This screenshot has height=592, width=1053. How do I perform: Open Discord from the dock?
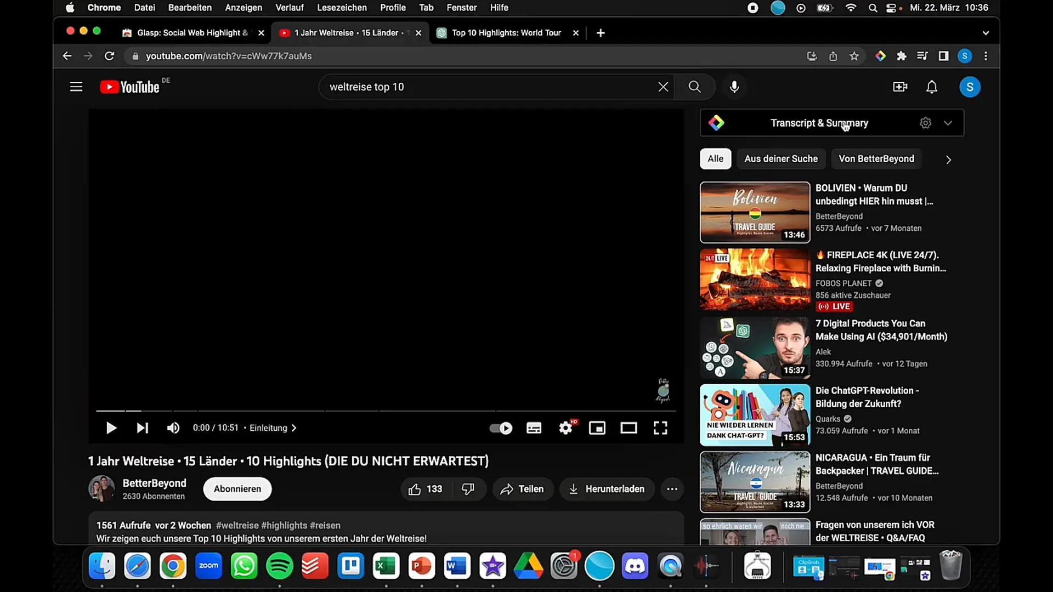click(x=635, y=566)
